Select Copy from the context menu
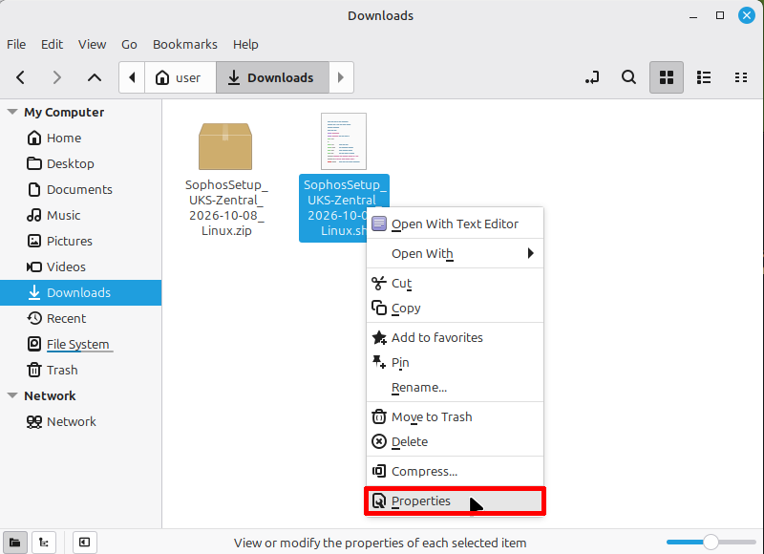764x554 pixels. (x=455, y=308)
